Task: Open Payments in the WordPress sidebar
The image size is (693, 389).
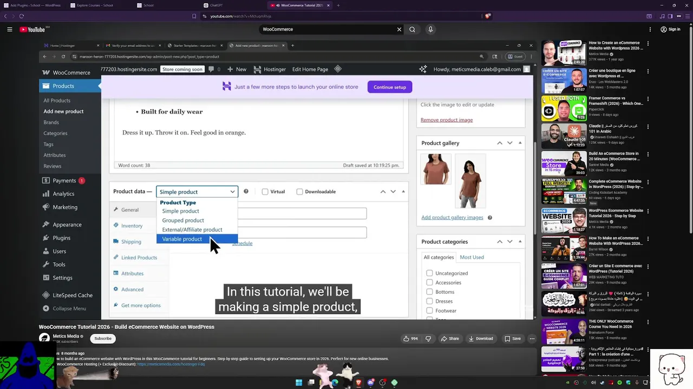Action: (64, 180)
